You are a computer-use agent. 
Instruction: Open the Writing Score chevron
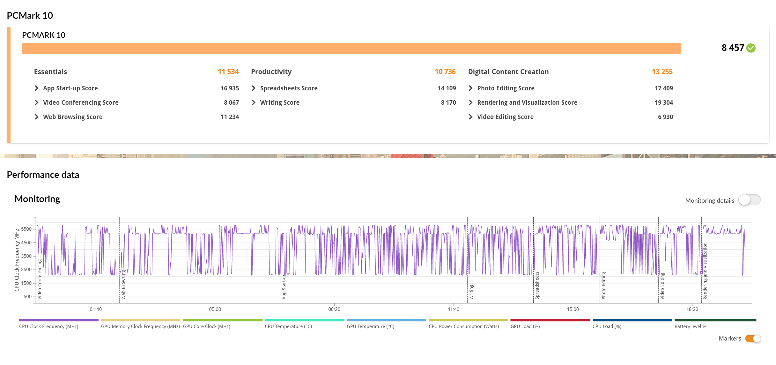pyautogui.click(x=254, y=102)
